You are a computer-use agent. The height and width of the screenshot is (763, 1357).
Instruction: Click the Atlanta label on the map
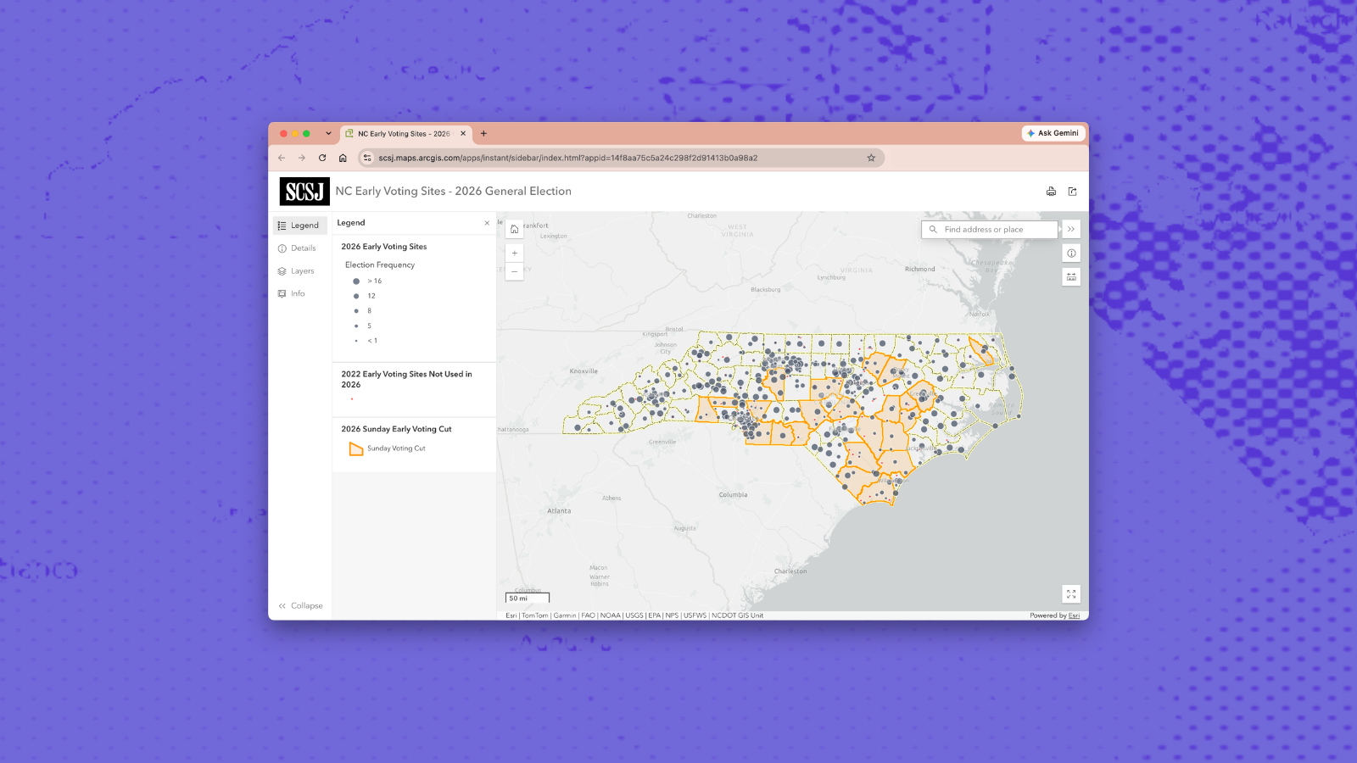[x=559, y=511]
